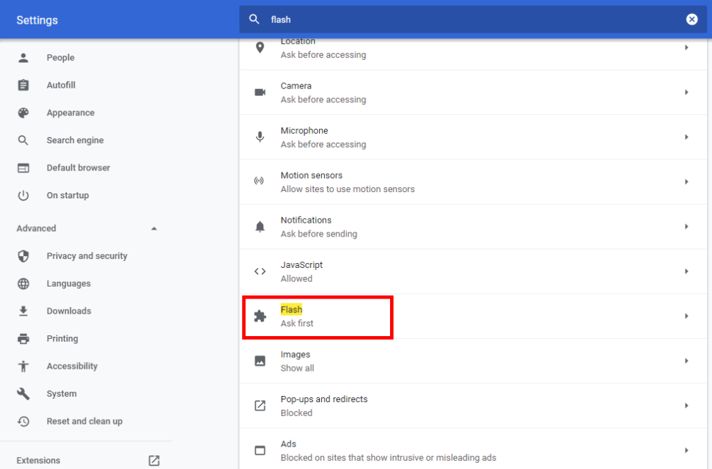Screen dimensions: 712x469
Task: Open the JavaScript Allowed setting
Action: point(473,271)
